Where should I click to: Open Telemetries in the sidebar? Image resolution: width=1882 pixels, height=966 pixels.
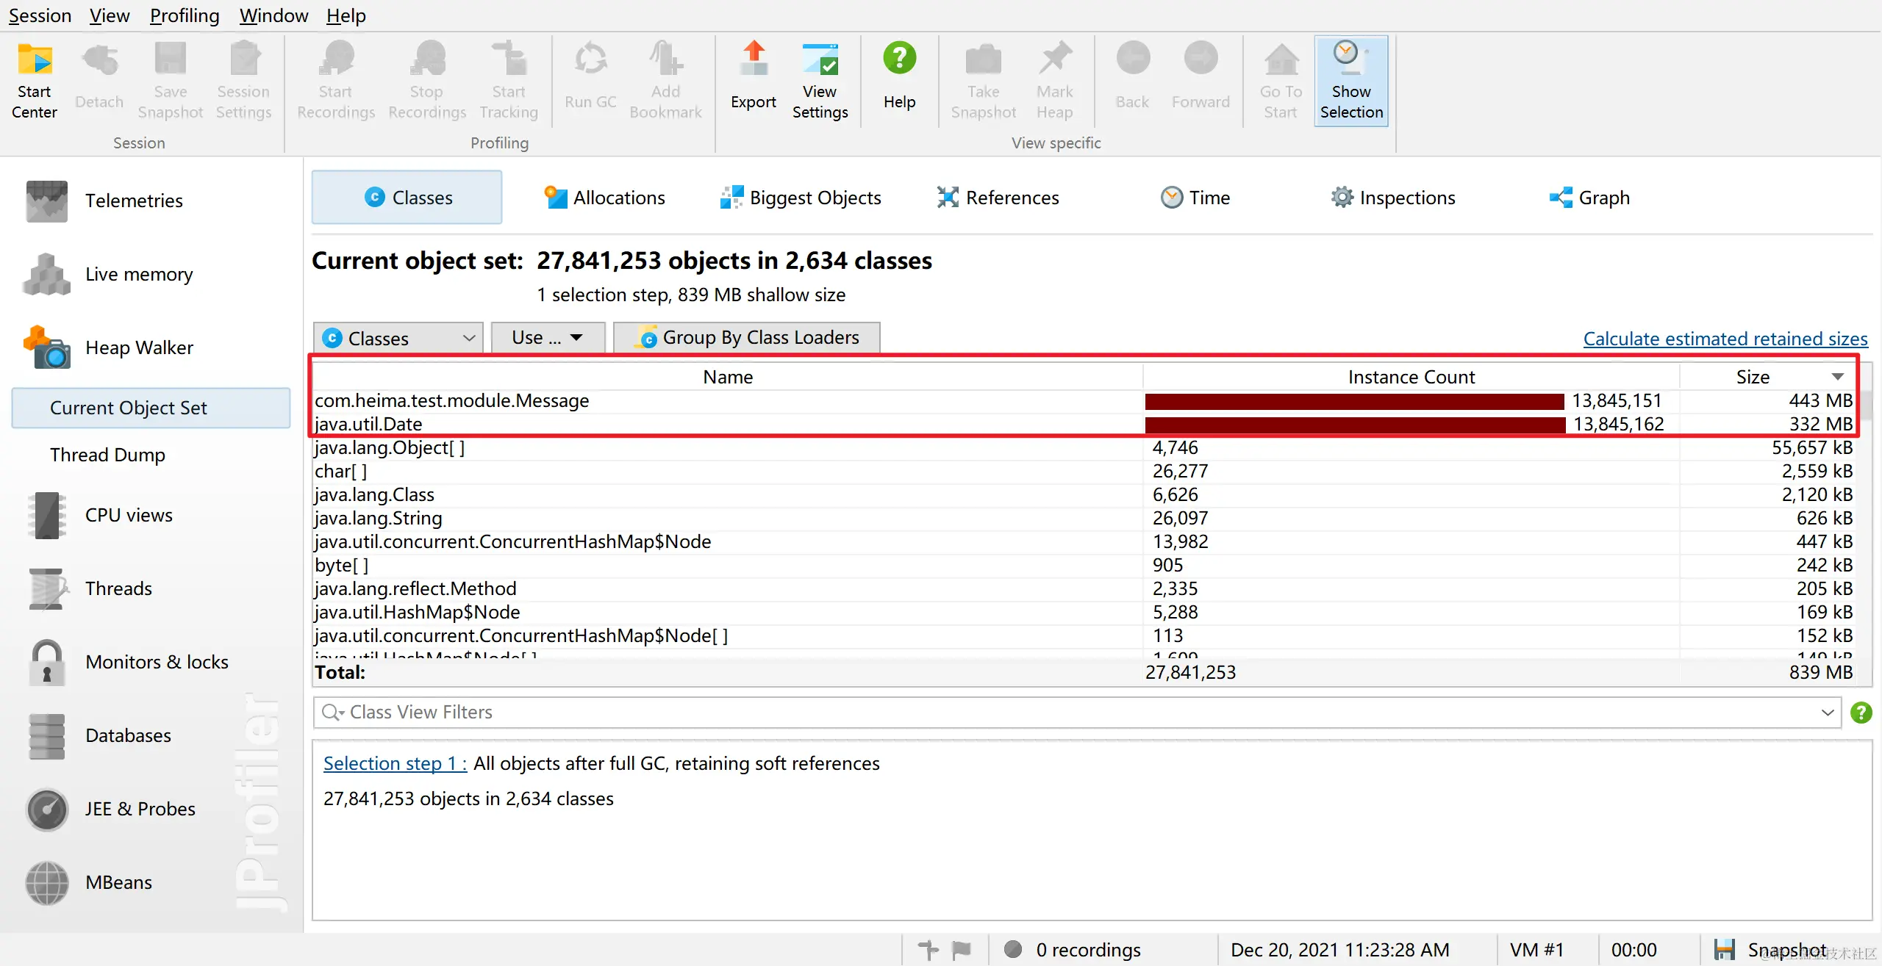click(133, 201)
